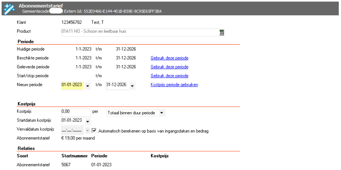
Task: Toggle Automatisch berekenen checkbox
Action: point(94,131)
